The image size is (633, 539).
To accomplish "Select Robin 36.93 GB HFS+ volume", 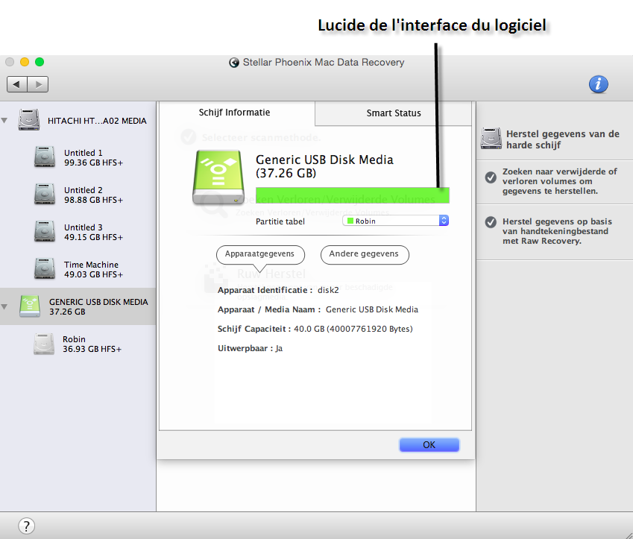I will 92,344.
